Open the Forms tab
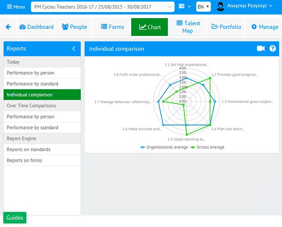The height and width of the screenshot is (227, 282). (x=112, y=27)
